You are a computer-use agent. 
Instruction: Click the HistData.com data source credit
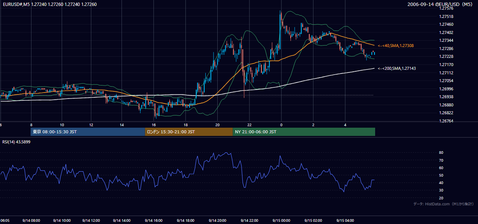pyautogui.click(x=444, y=204)
